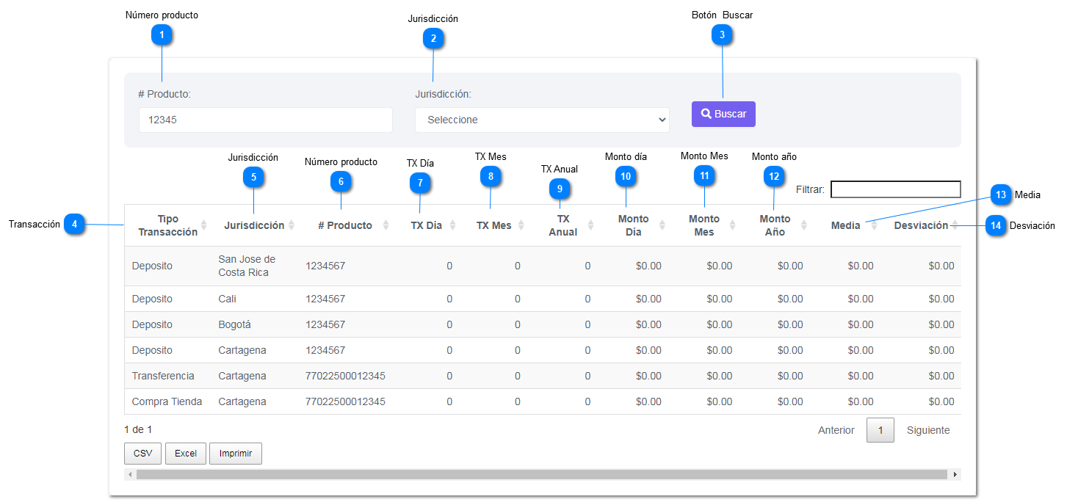Select the Compra Tienda transaction cell
This screenshot has width=1067, height=502.
167,401
